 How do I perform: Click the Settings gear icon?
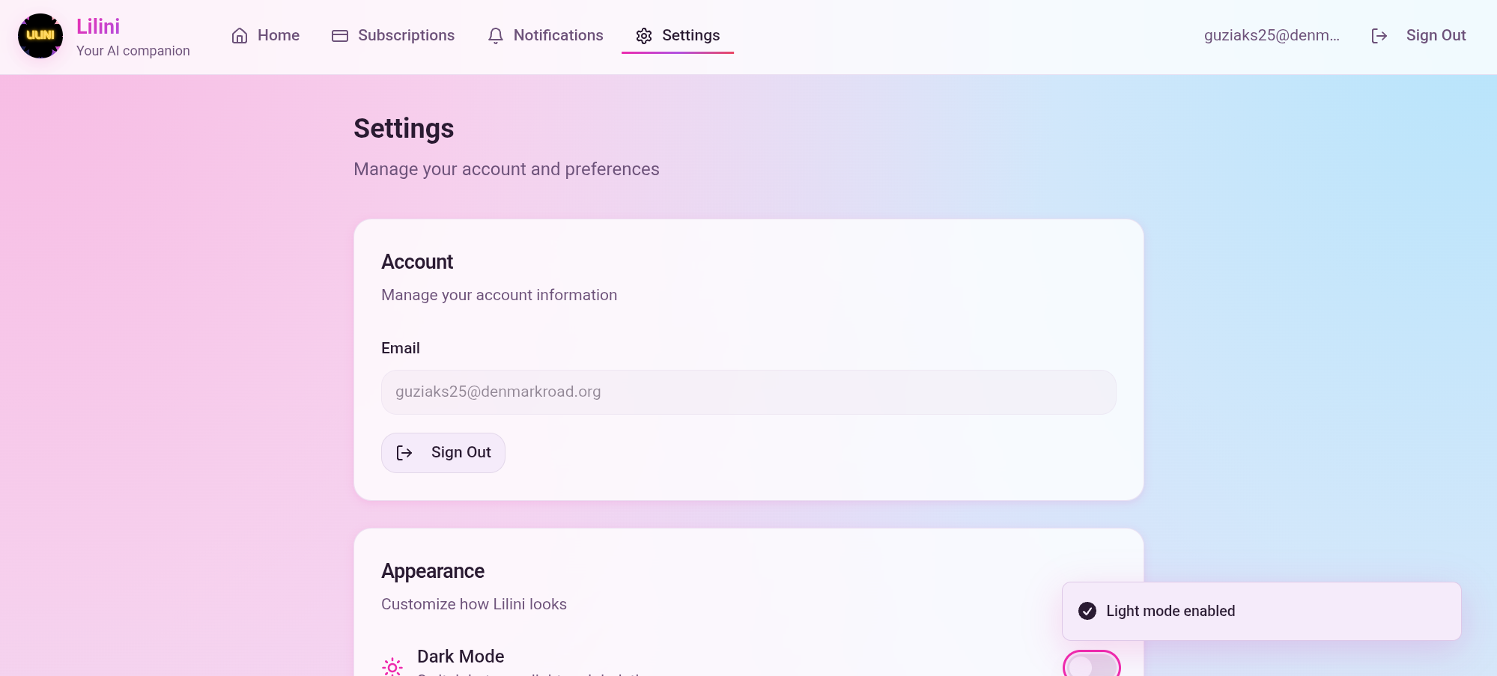point(644,35)
